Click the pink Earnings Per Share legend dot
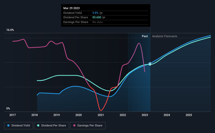215x133 pixels. click(x=74, y=125)
